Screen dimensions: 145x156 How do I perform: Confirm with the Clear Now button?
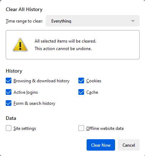click(x=101, y=145)
